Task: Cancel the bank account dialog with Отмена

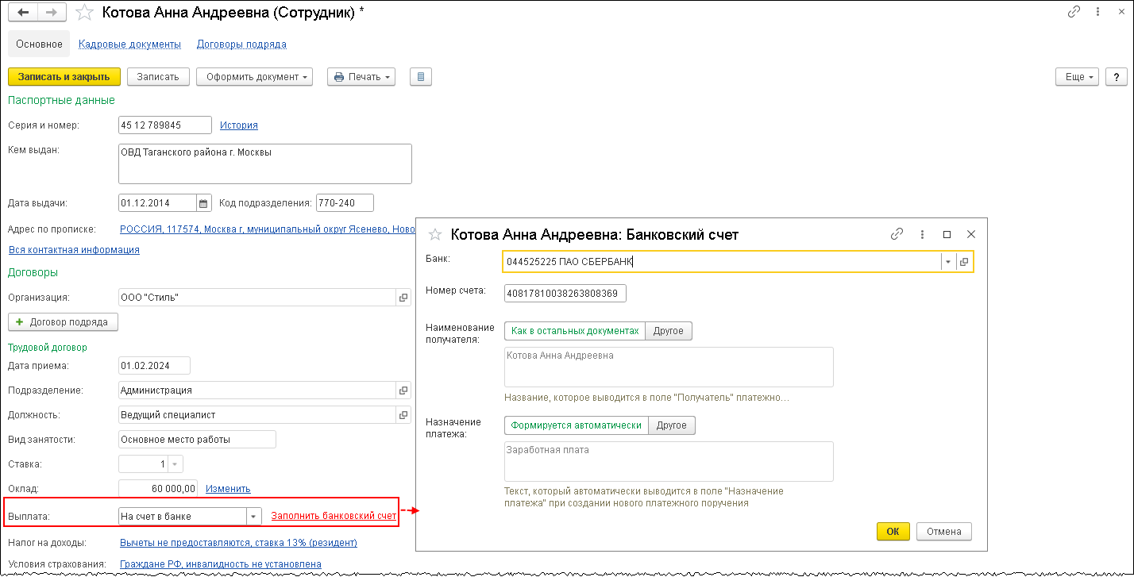Action: point(943,532)
